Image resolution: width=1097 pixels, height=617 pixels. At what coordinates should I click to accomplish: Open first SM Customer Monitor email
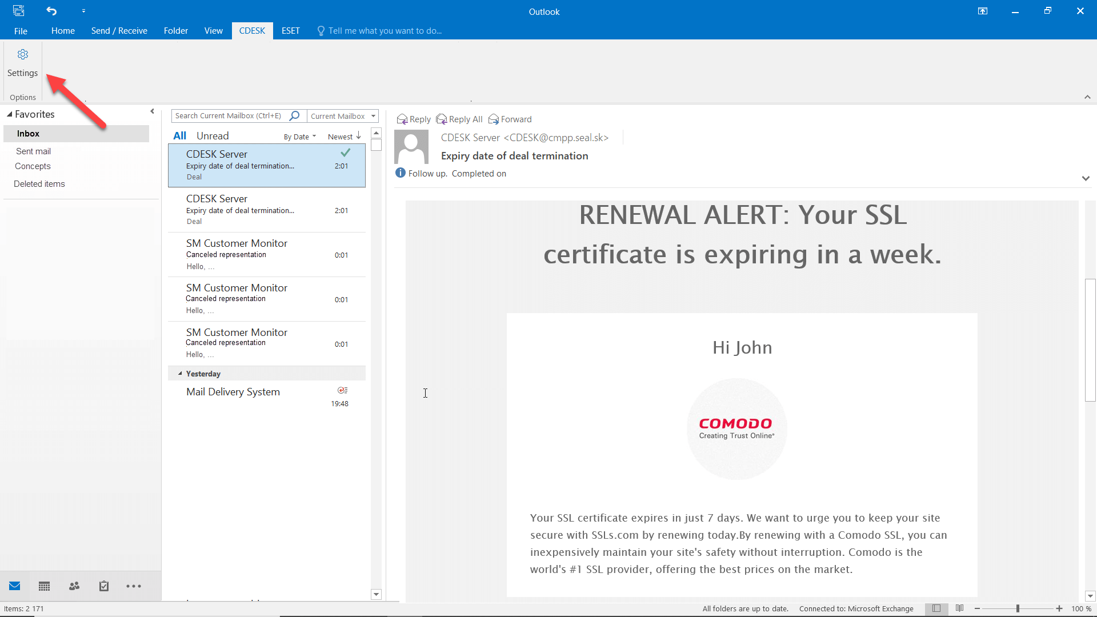[267, 255]
